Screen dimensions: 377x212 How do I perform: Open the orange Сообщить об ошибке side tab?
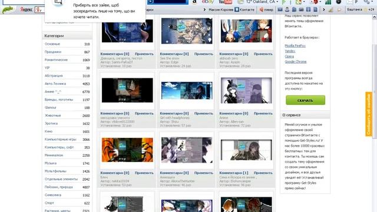pyautogui.click(x=369, y=114)
